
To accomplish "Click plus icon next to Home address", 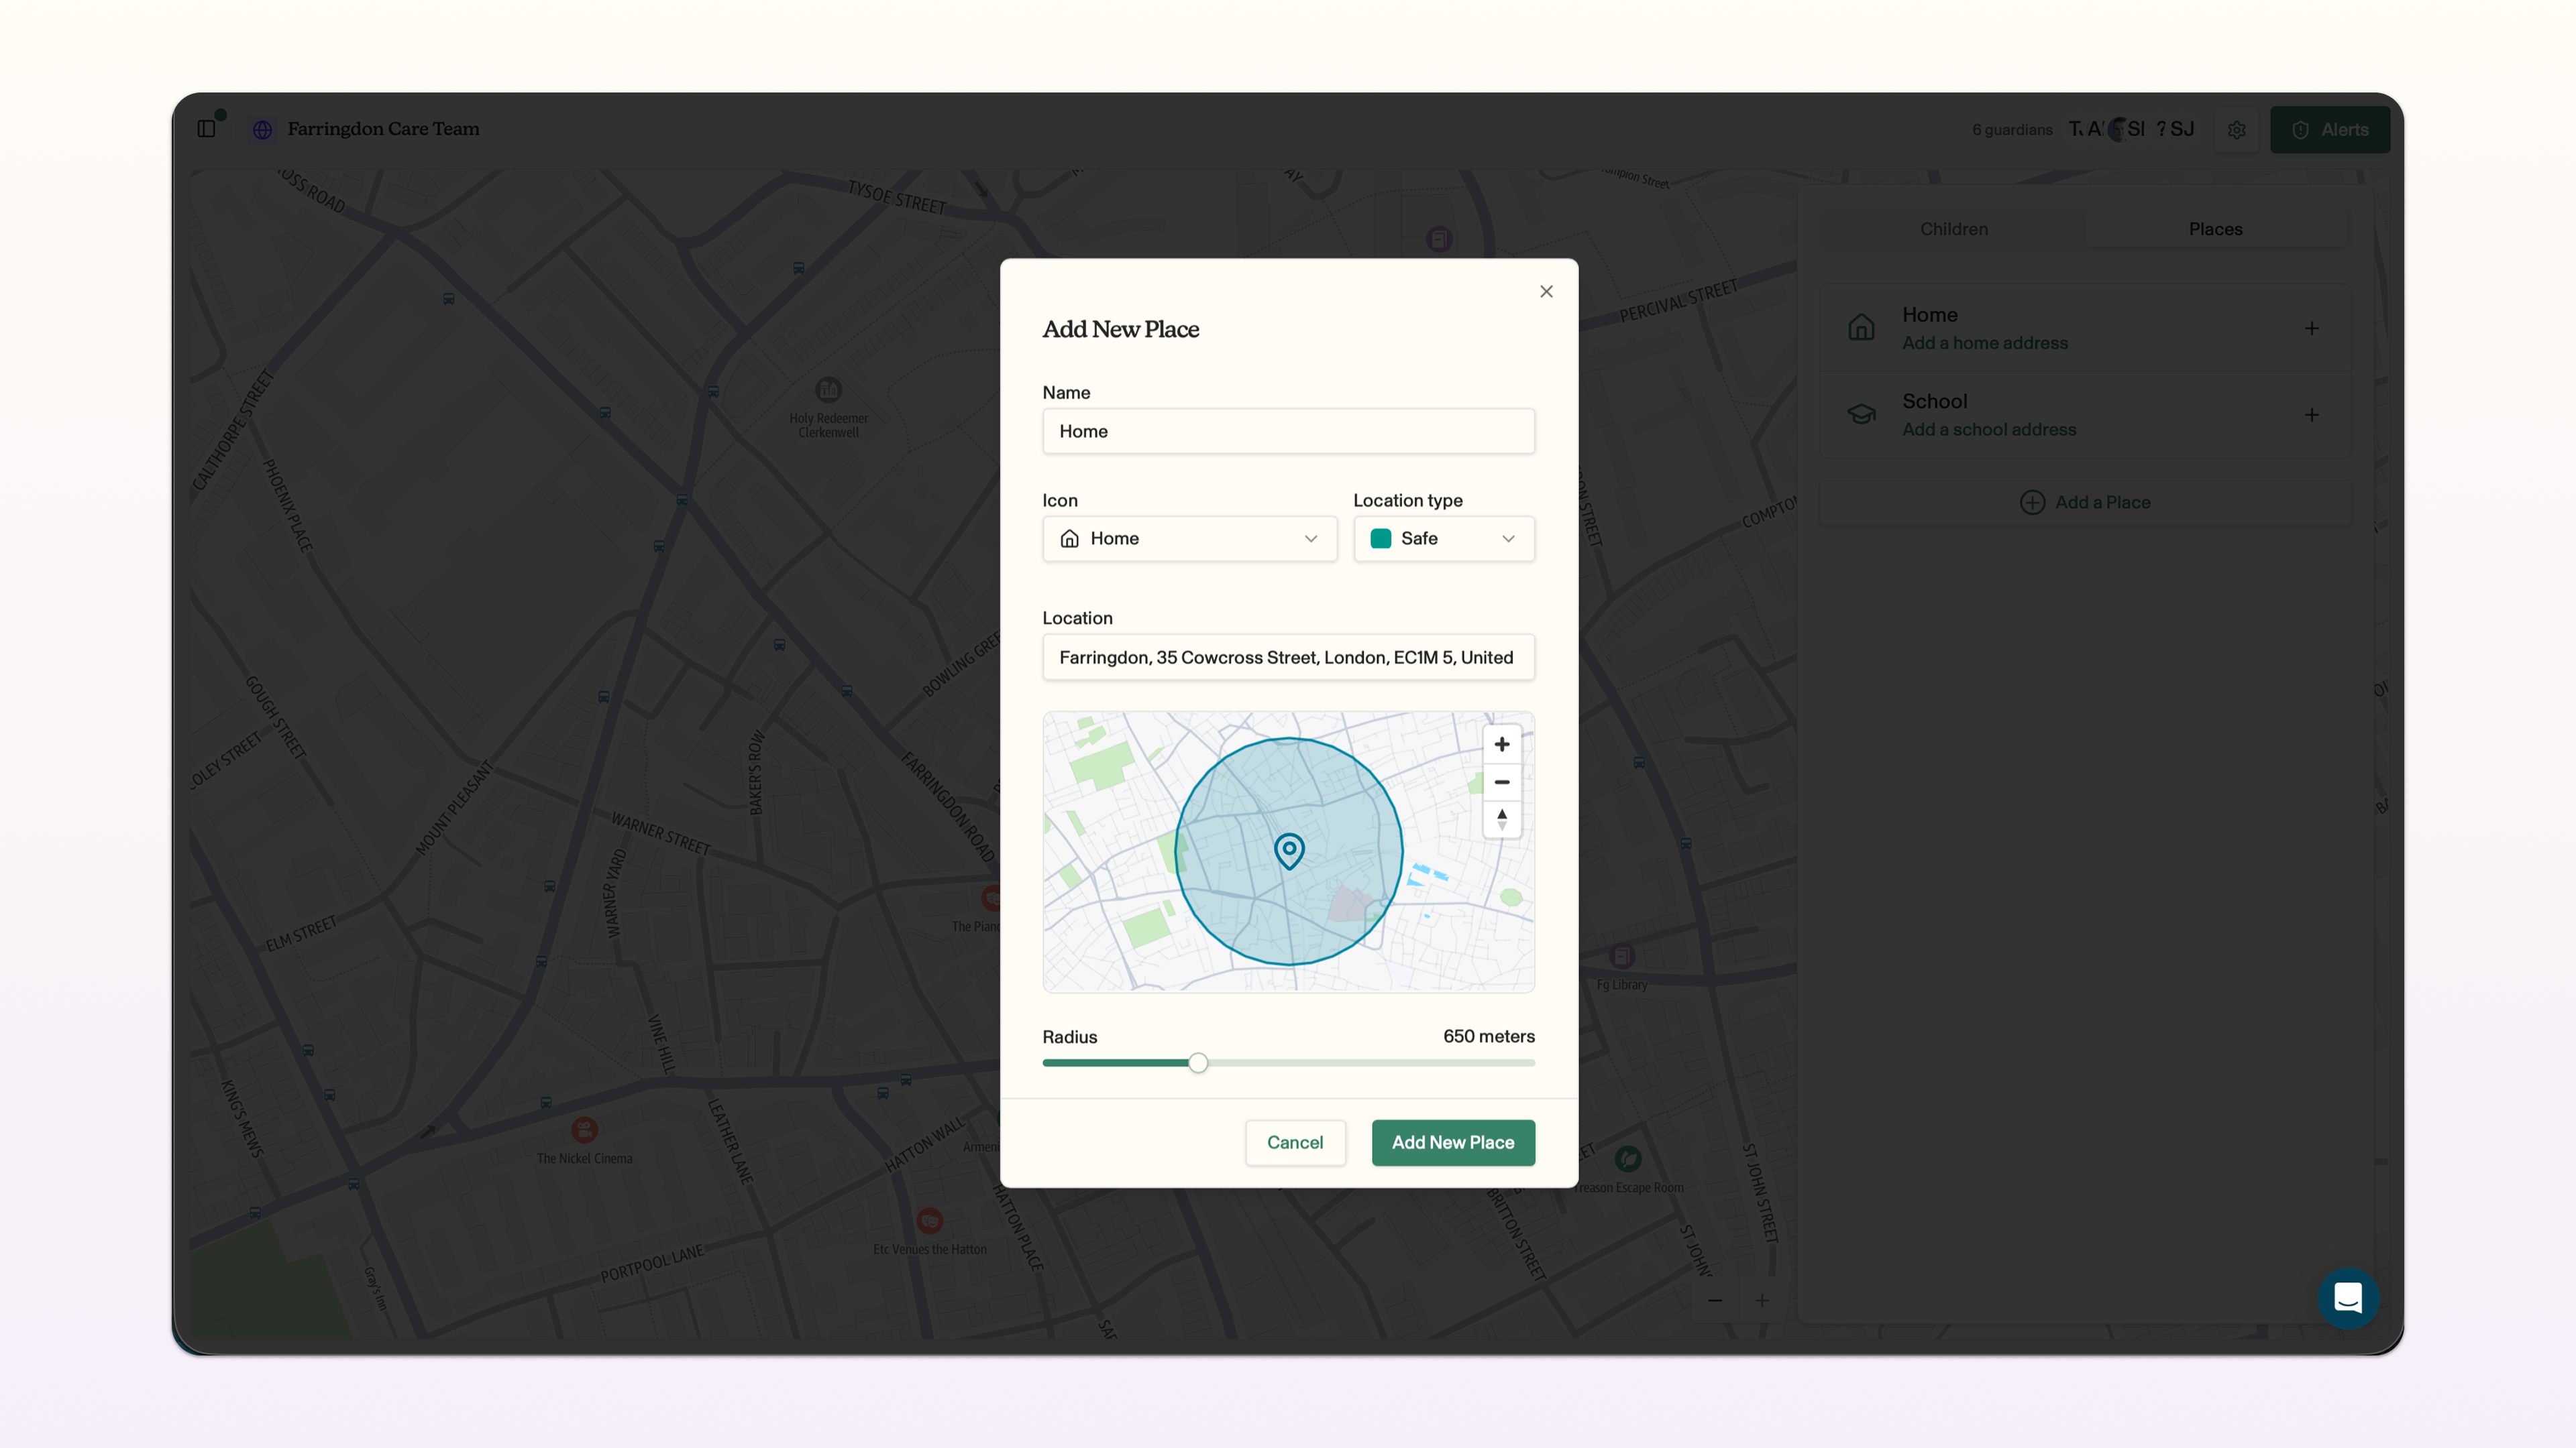I will (x=2311, y=328).
